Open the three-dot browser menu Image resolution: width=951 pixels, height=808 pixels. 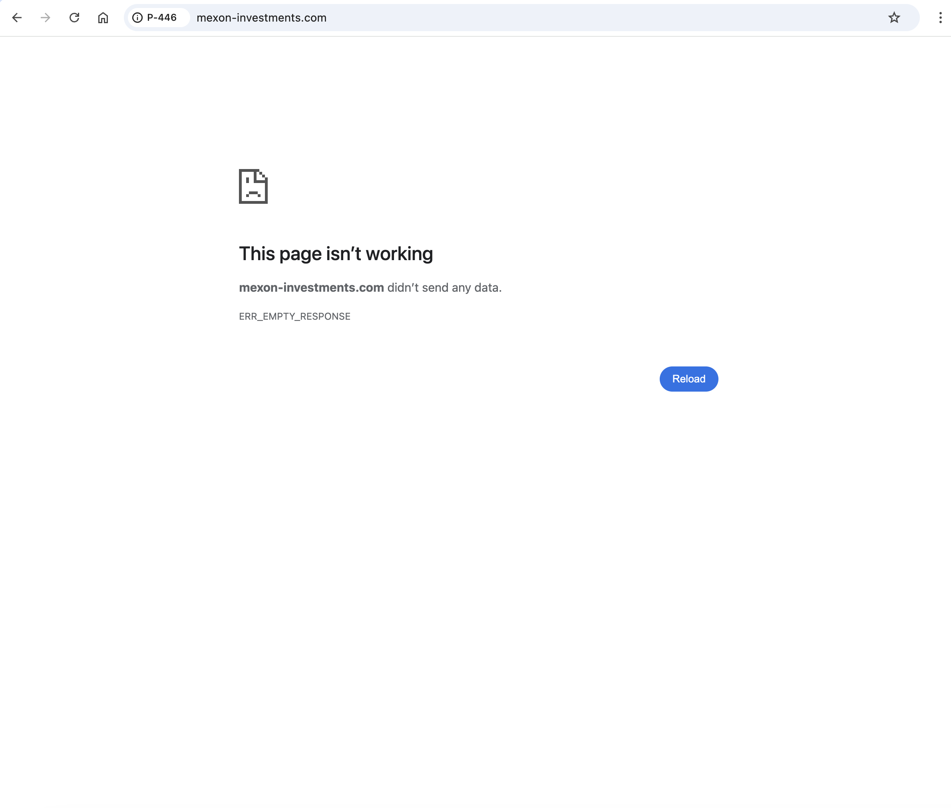coord(940,18)
